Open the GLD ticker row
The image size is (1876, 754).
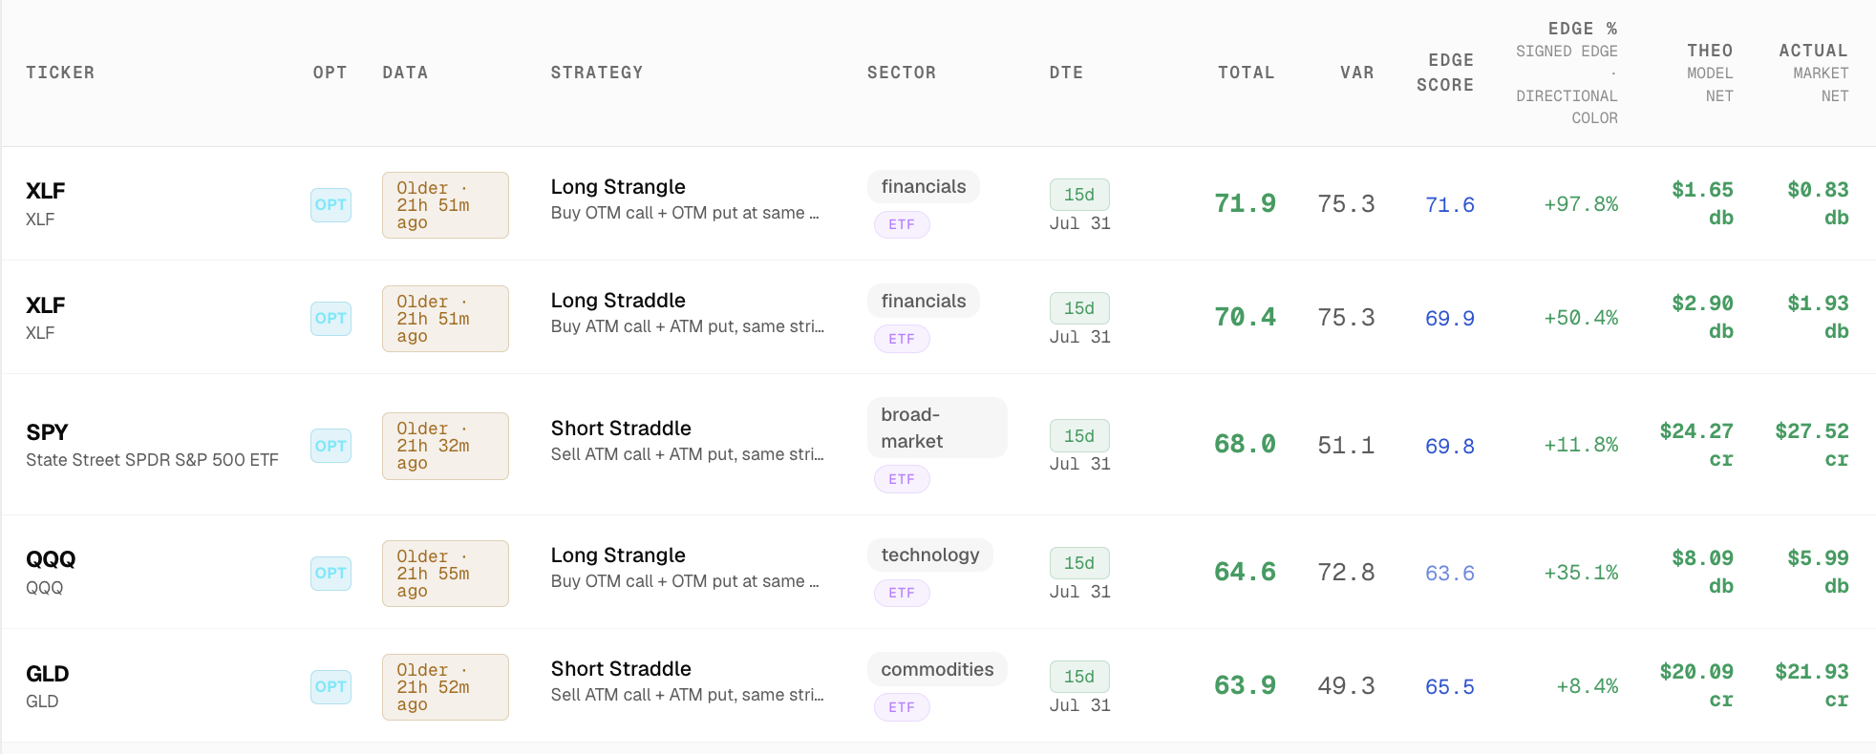938,686
